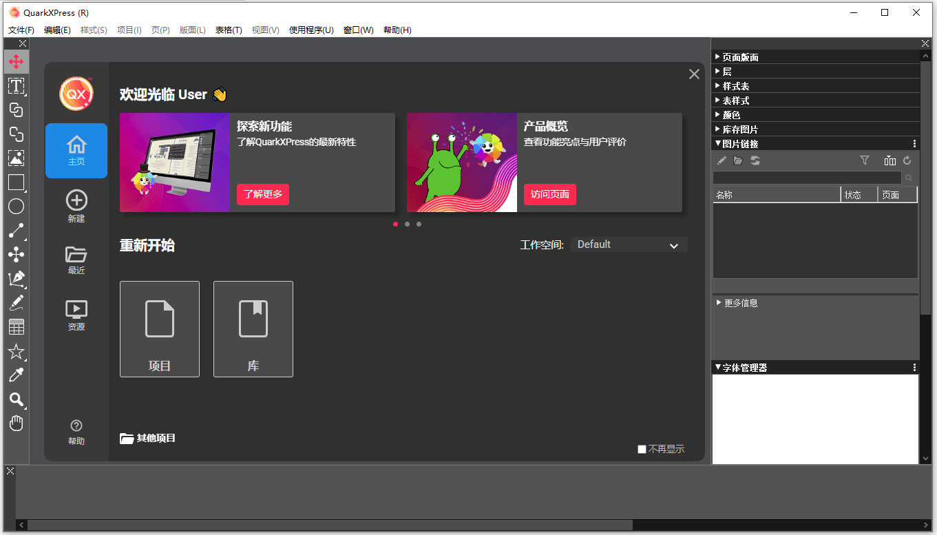Open the 视图(V) menu

265,30
